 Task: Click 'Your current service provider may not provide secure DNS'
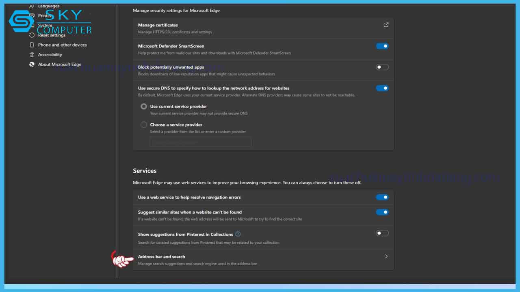click(199, 114)
